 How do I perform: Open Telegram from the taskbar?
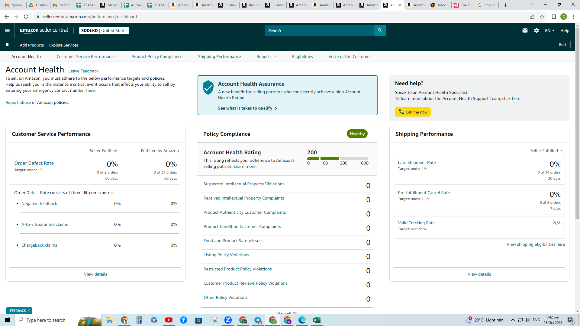258,320
